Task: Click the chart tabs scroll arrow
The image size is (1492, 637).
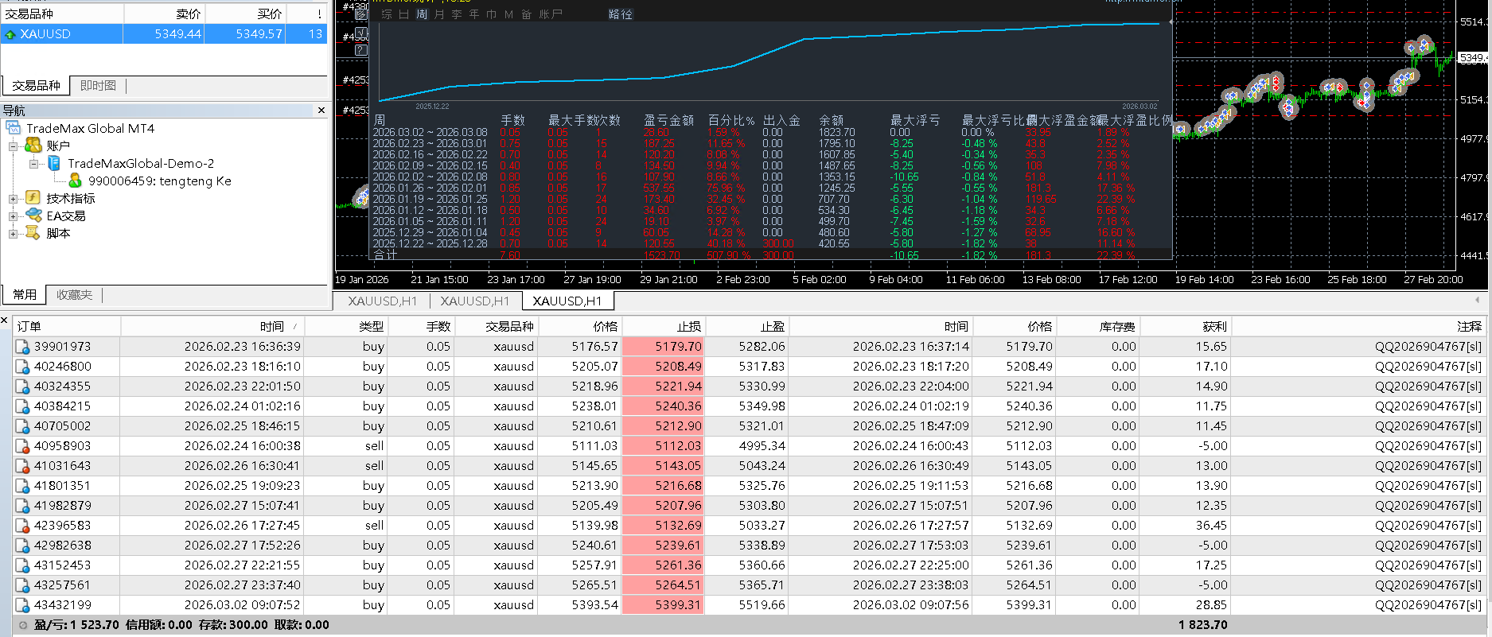Action: (1477, 300)
